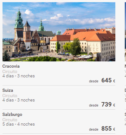Click the desde label next to 739 €
This screenshot has width=126, height=135.
[x=94, y=105]
